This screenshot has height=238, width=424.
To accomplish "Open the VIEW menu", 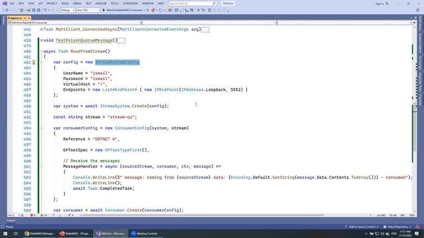I will point(31,3).
